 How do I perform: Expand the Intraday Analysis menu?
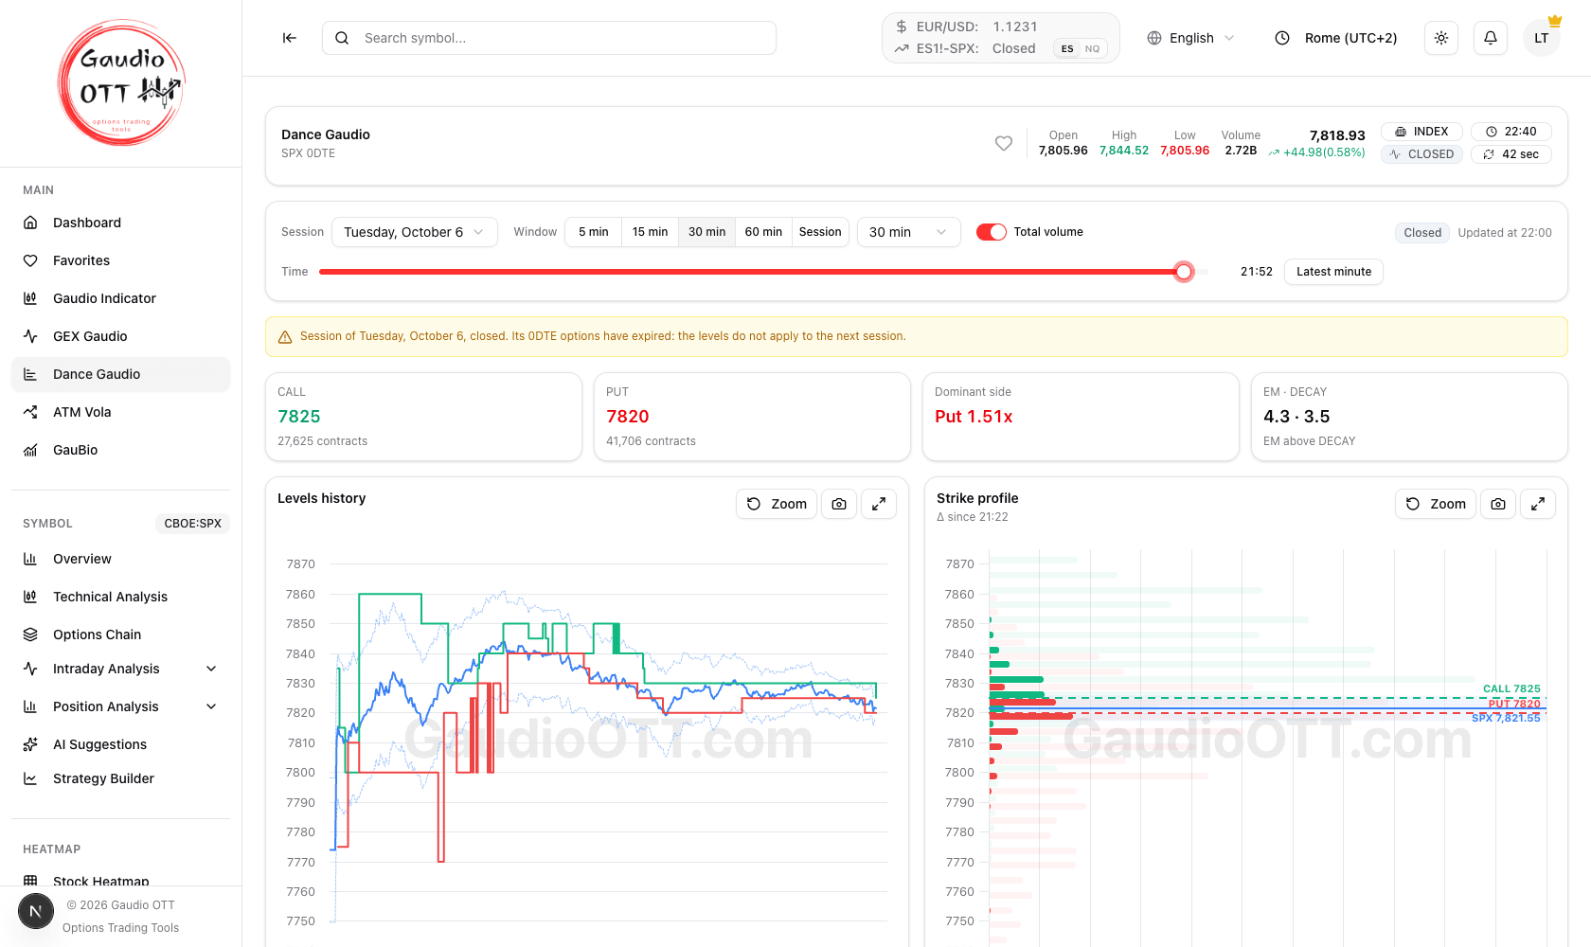tap(121, 669)
